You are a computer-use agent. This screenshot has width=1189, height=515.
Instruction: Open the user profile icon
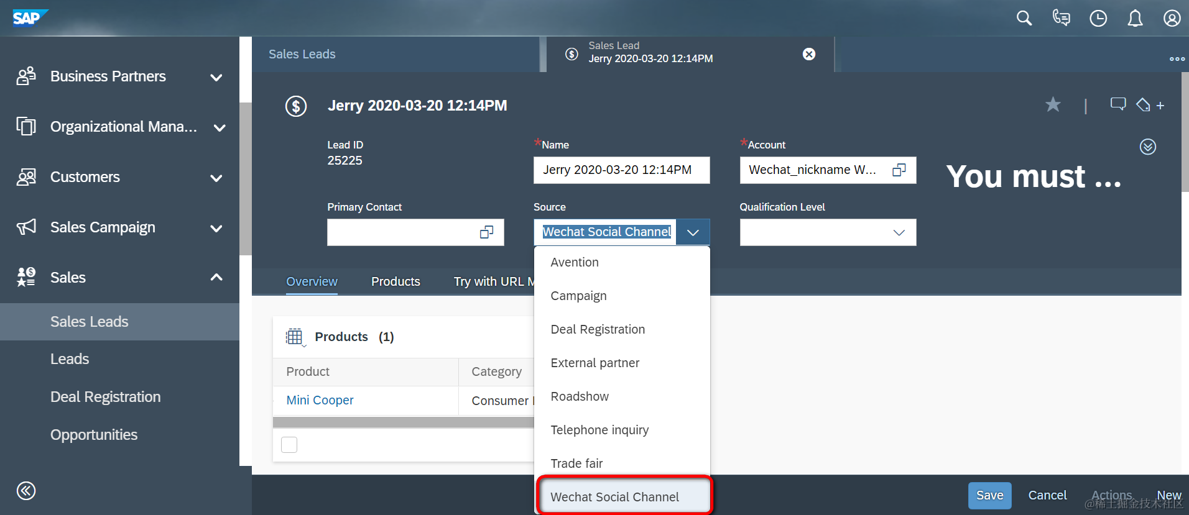pos(1172,19)
